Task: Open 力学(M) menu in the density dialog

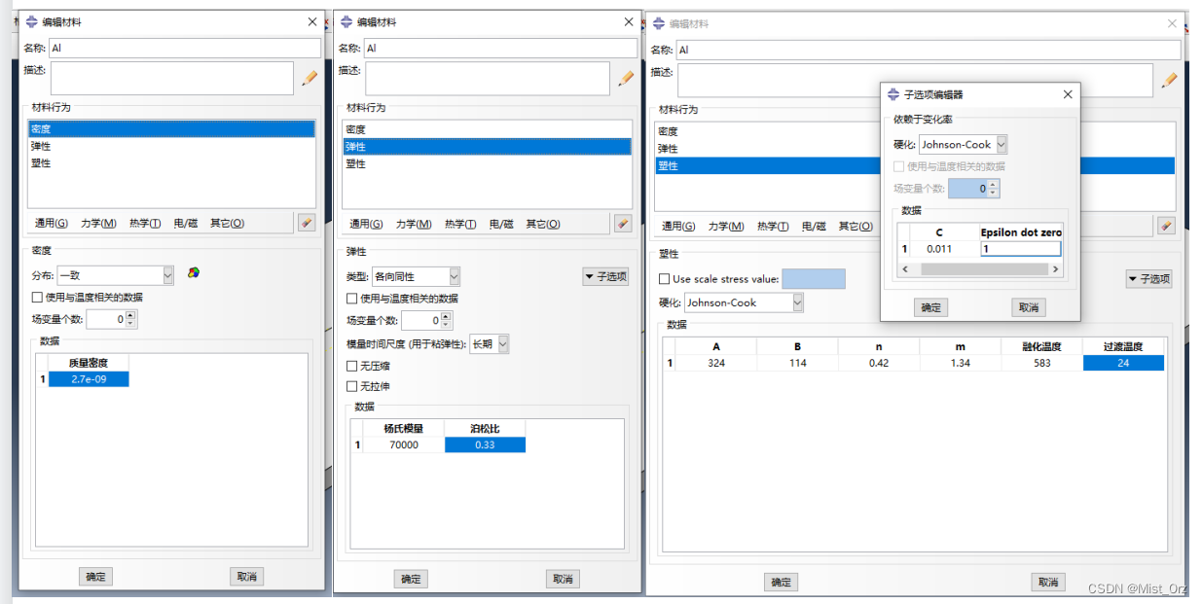Action: 97,223
